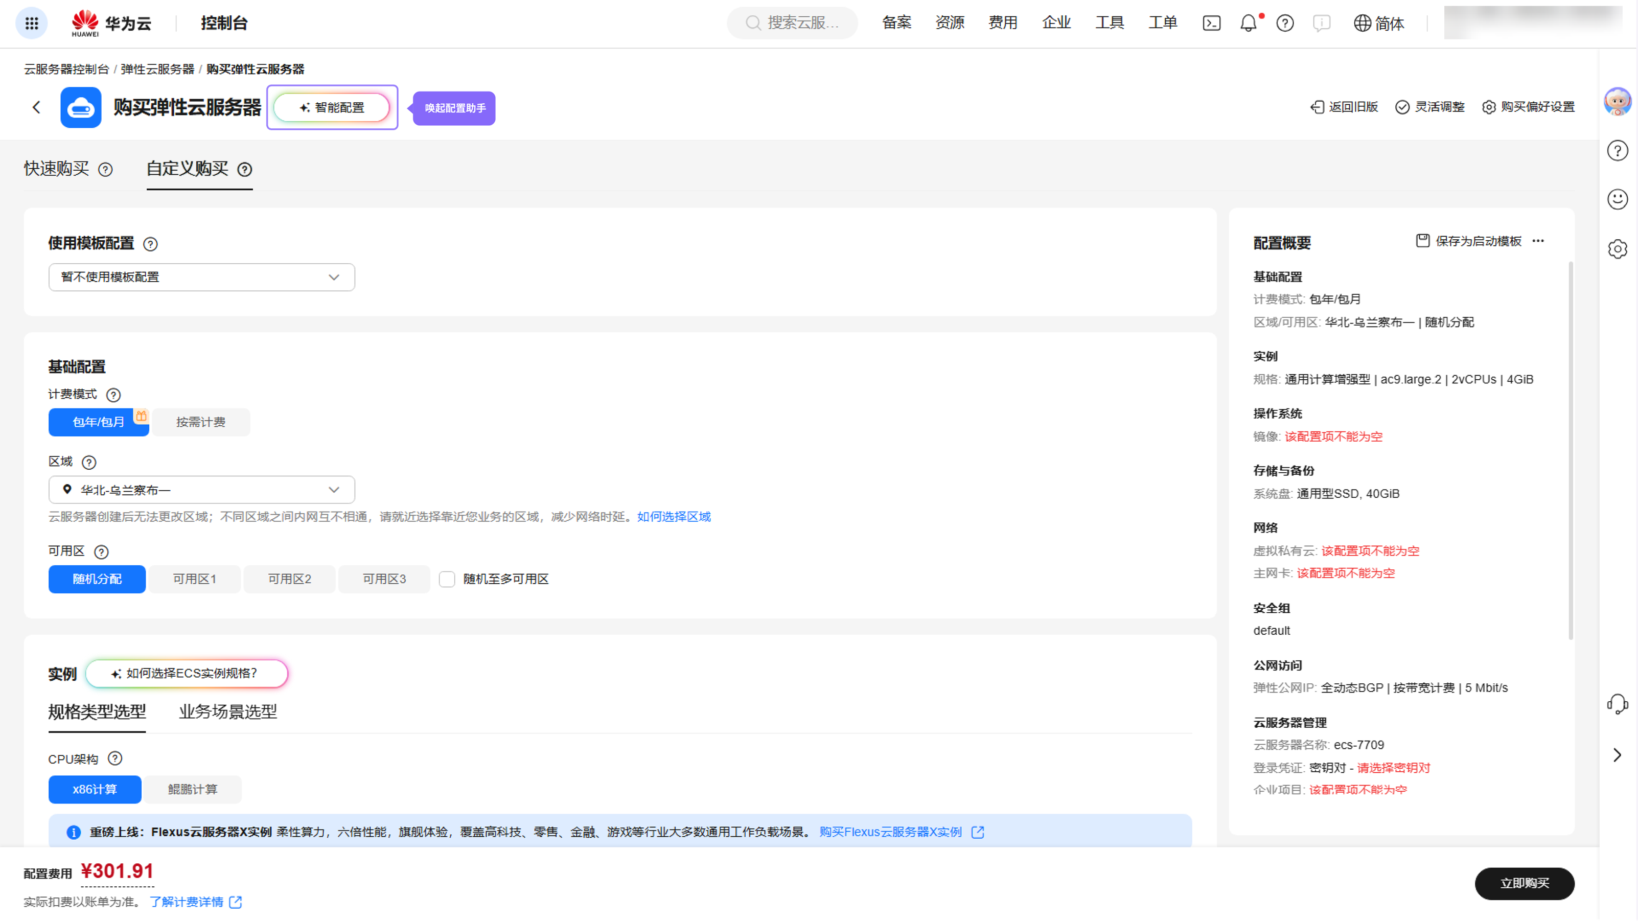Click the help icon beside 计费模式
Image resolution: width=1638 pixels, height=921 pixels.
(x=113, y=395)
